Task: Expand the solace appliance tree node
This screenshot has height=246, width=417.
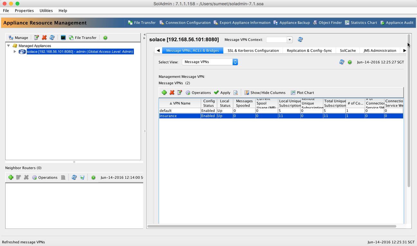Action: [15, 51]
